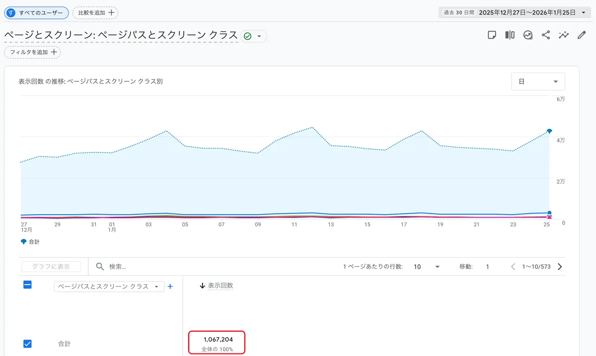Open the report notes icon

pos(492,35)
